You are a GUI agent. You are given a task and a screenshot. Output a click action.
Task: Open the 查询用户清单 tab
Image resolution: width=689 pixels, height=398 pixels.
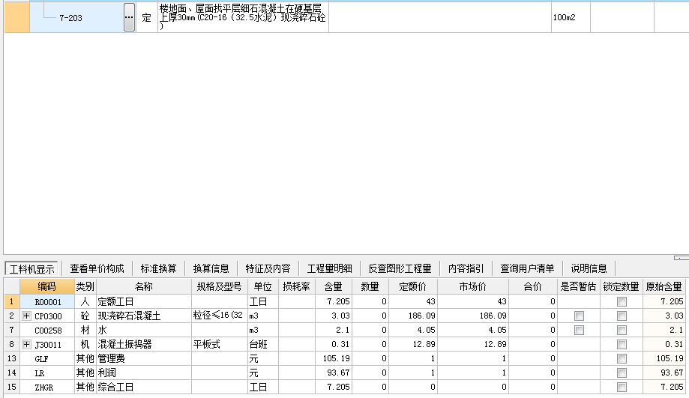[527, 268]
